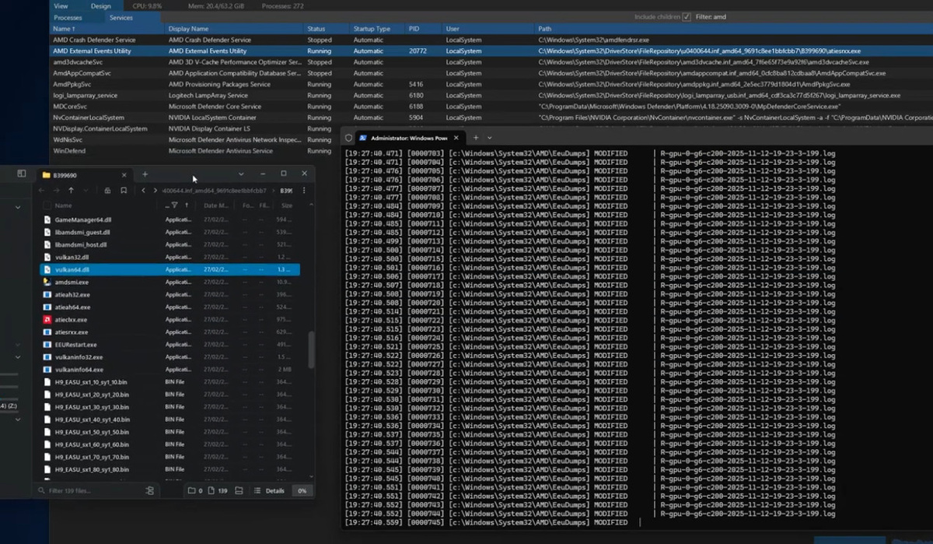Select the H9_EASU_sx1_10_sy1_10.bin file
This screenshot has height=544, width=933.
[169, 381]
